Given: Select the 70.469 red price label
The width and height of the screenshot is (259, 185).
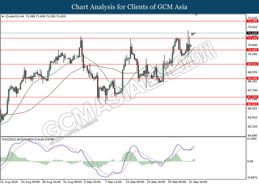Looking at the screenshot, I should [252, 50].
